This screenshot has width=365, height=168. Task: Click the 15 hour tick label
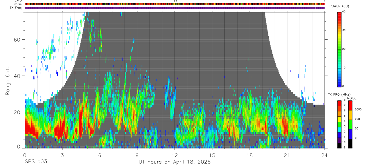click(212, 155)
